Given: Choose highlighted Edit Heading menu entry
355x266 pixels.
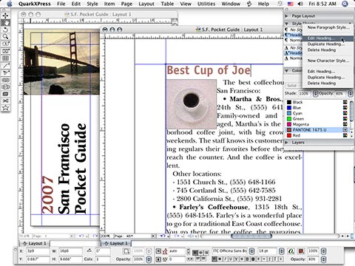Looking at the screenshot, I should (x=328, y=38).
